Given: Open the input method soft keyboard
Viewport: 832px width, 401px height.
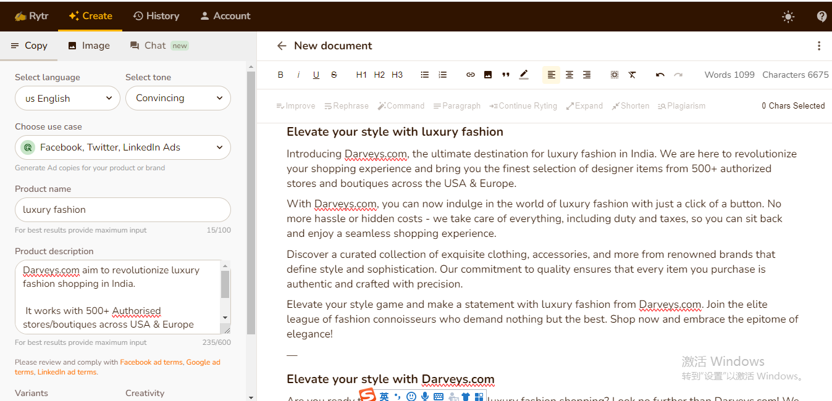Looking at the screenshot, I should click(x=439, y=396).
